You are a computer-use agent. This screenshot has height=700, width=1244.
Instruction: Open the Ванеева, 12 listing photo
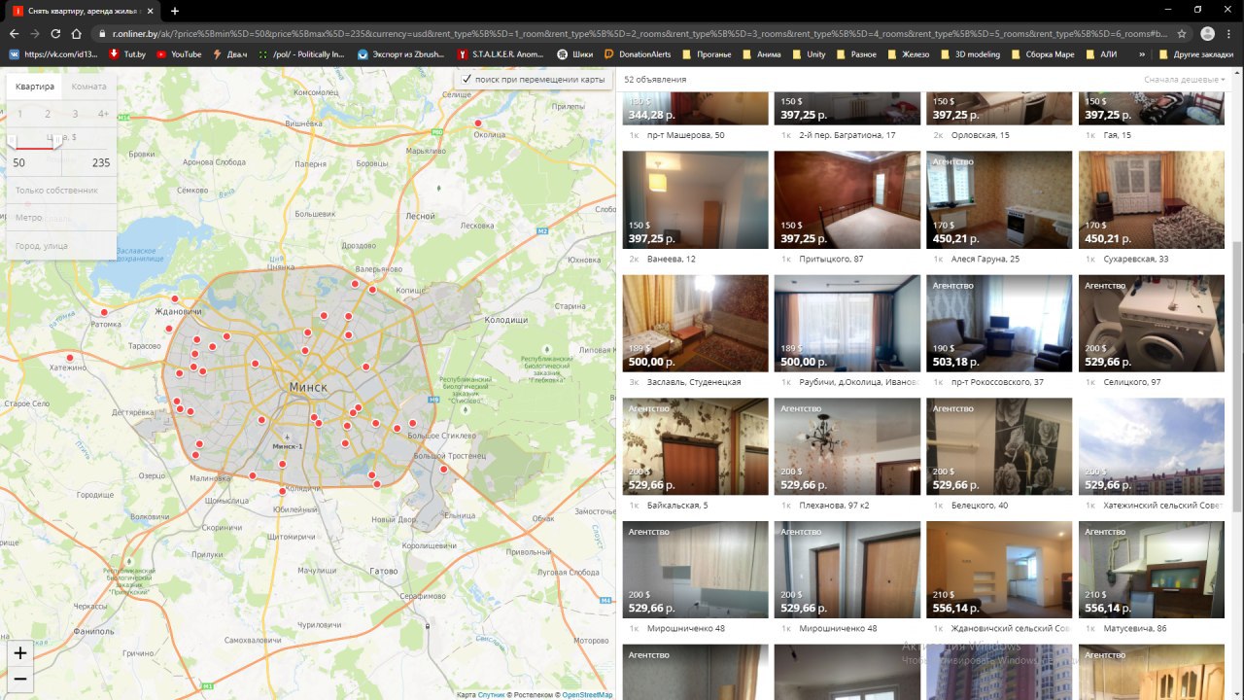[x=696, y=199]
